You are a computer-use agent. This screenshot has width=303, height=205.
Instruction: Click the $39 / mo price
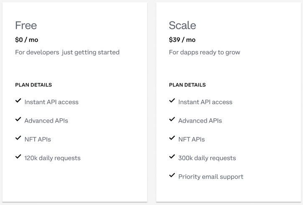182,40
